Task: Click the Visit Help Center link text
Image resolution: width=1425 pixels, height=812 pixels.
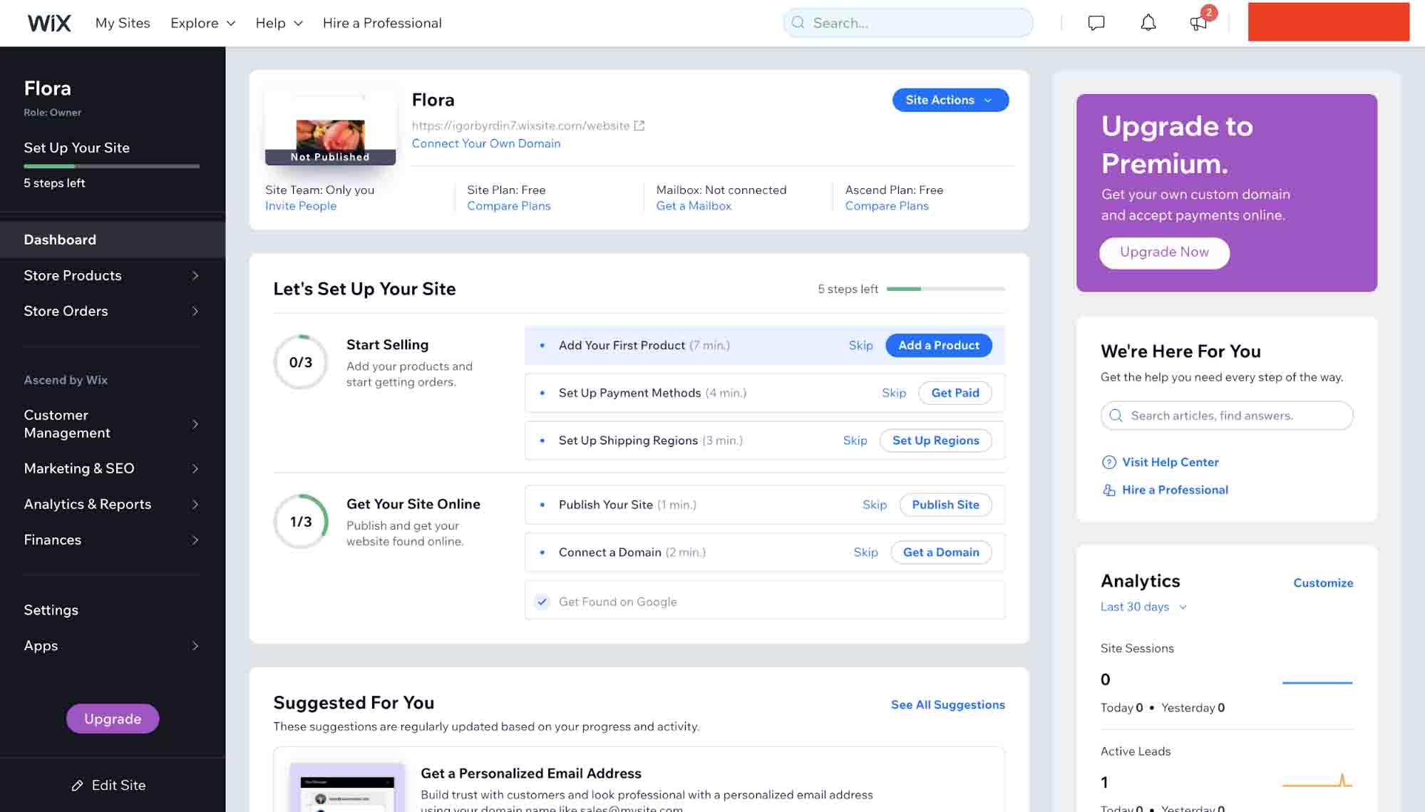Action: point(1170,462)
